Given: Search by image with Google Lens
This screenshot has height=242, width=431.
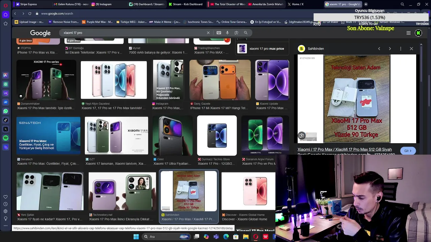Looking at the screenshot, I should click(236, 33).
